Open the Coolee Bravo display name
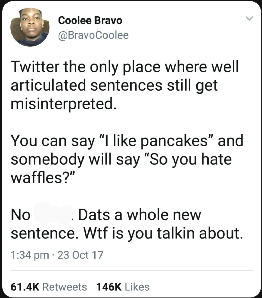 click(90, 20)
